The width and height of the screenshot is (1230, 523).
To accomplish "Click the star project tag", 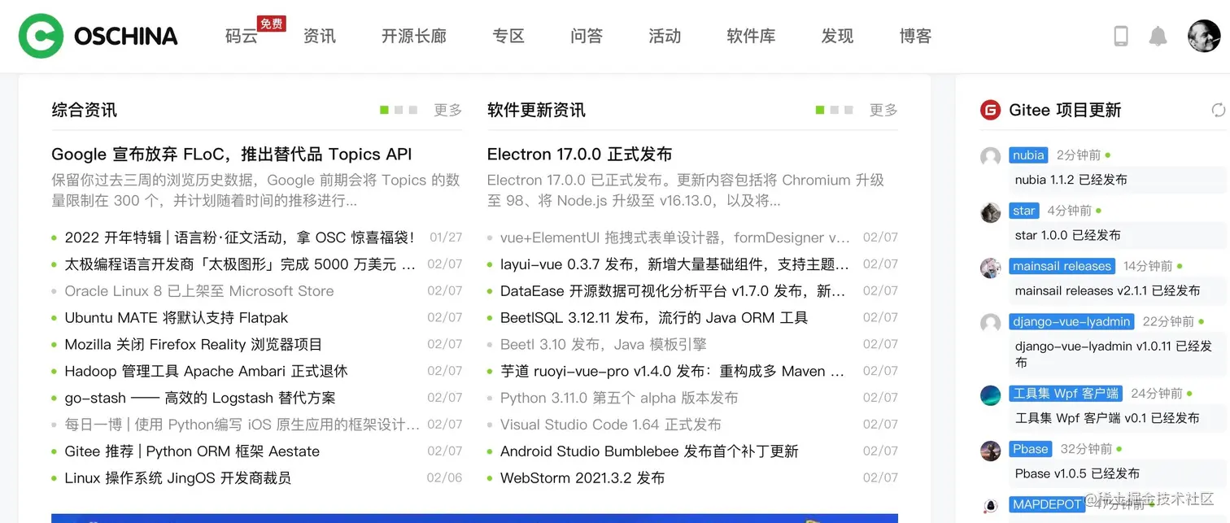I will point(1024,211).
